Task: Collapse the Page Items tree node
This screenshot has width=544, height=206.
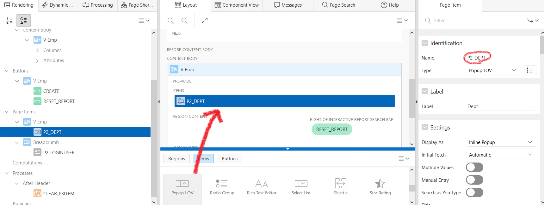Action: [7, 112]
